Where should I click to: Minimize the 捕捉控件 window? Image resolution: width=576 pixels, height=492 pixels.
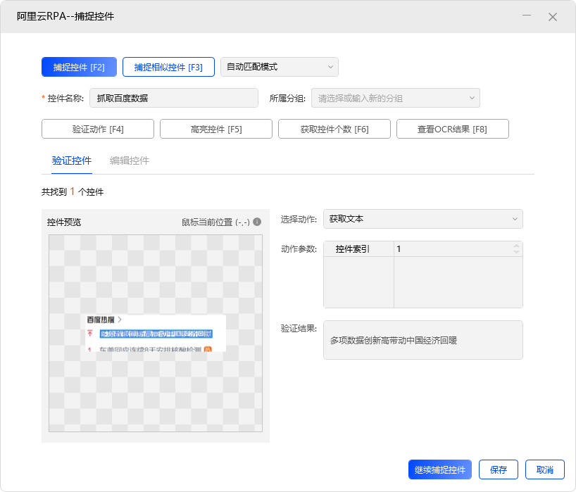(x=527, y=15)
